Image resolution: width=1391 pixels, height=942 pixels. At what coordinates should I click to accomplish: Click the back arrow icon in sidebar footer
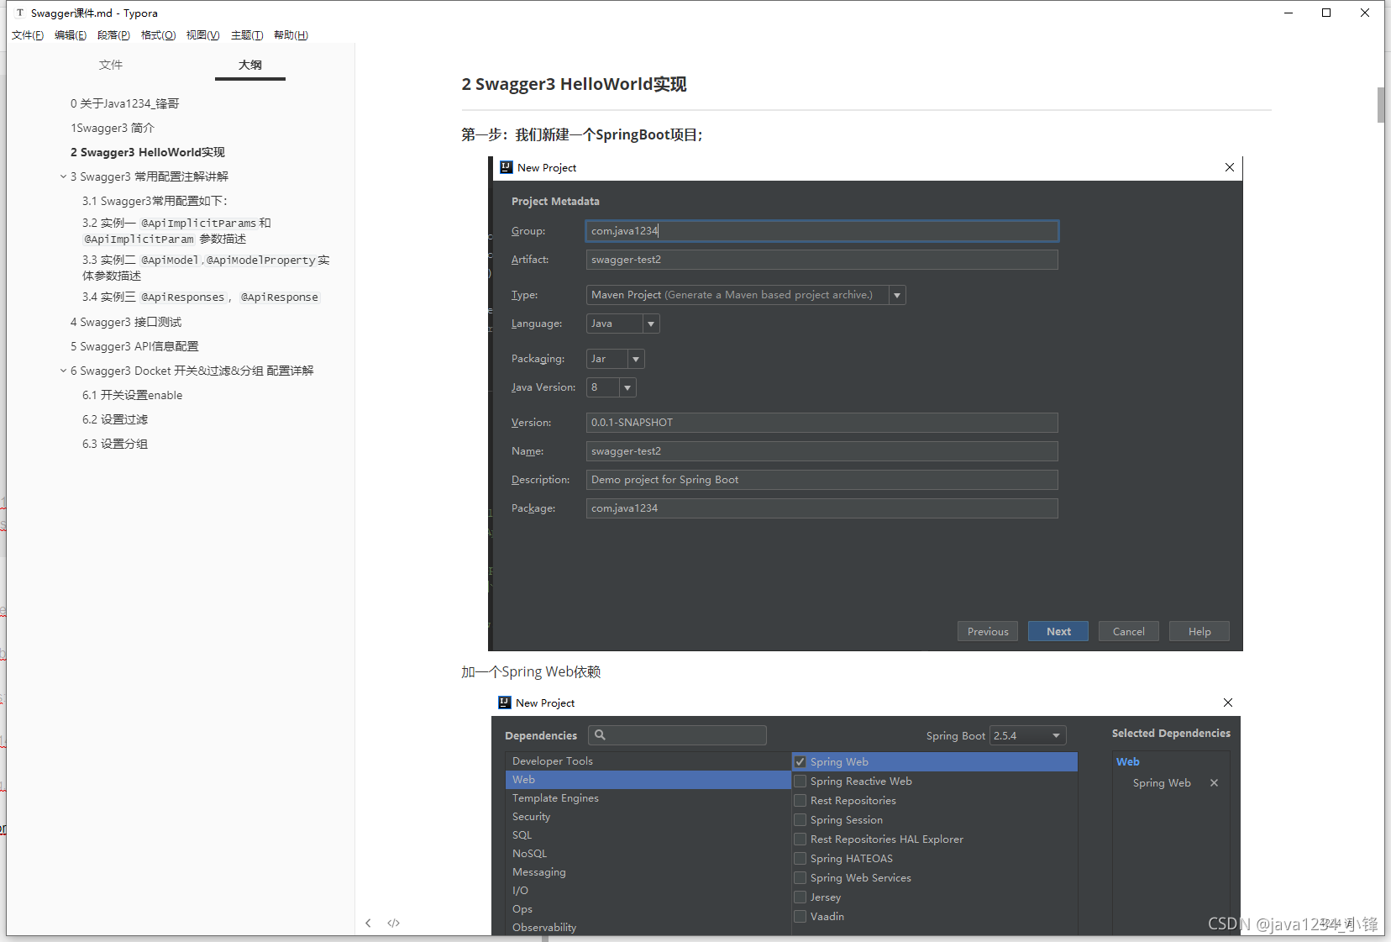click(368, 923)
